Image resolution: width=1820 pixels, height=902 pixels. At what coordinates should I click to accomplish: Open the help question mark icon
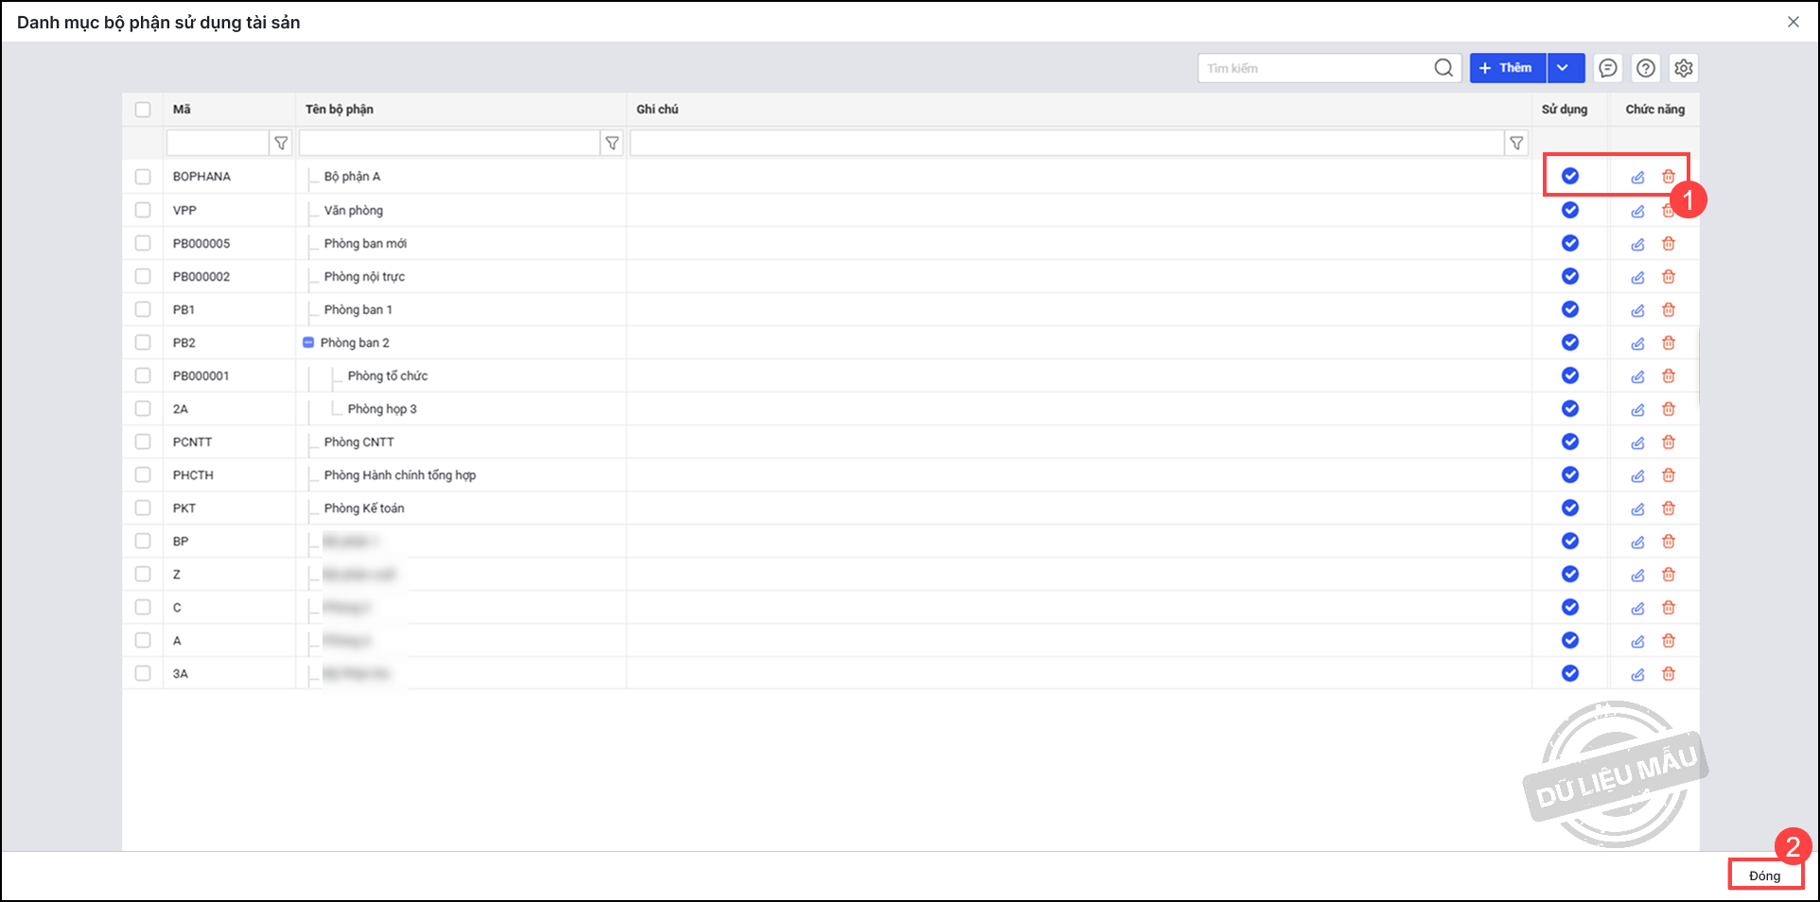[x=1646, y=68]
